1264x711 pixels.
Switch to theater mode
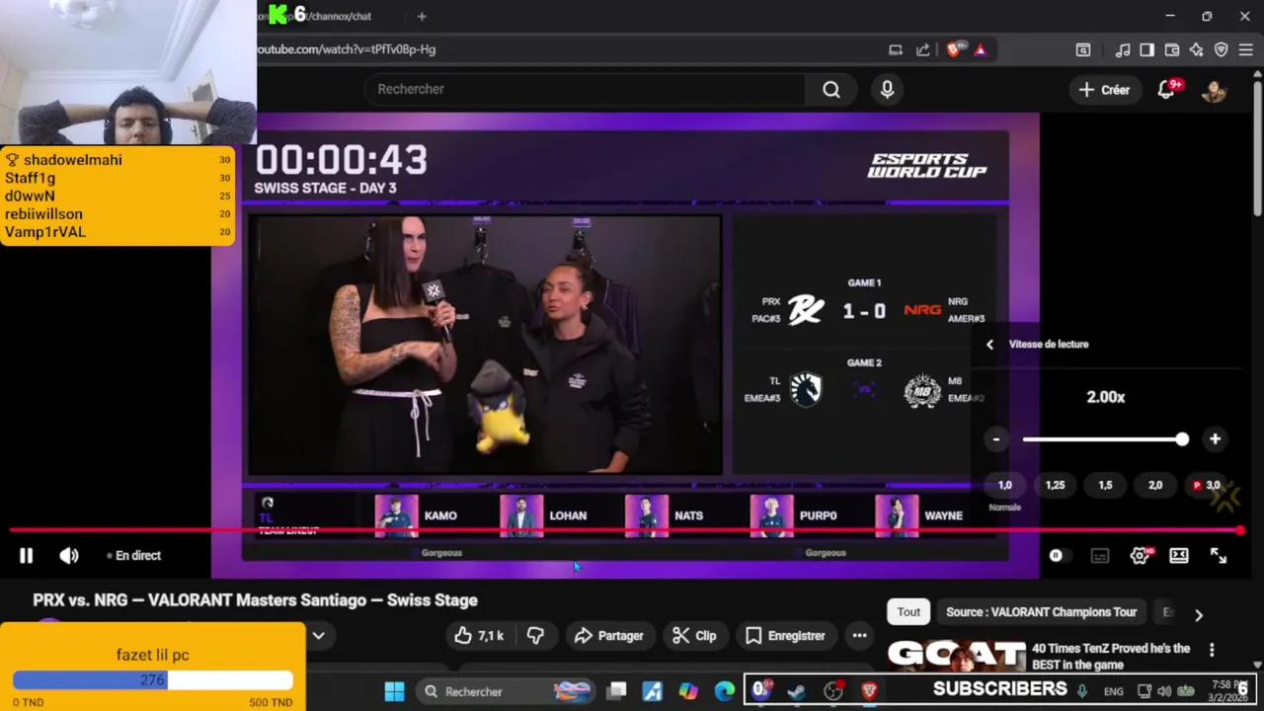click(x=1179, y=556)
